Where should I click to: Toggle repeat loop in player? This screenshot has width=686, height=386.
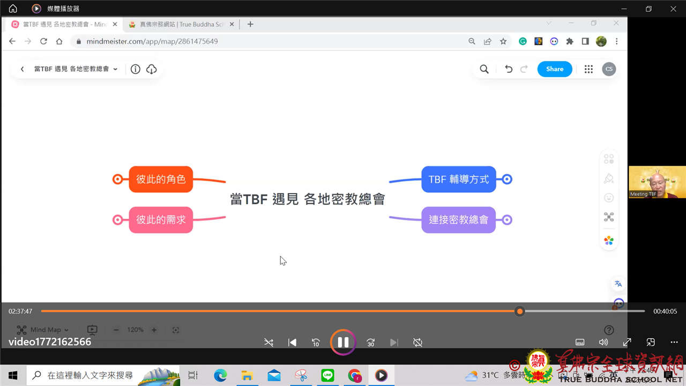point(418,343)
